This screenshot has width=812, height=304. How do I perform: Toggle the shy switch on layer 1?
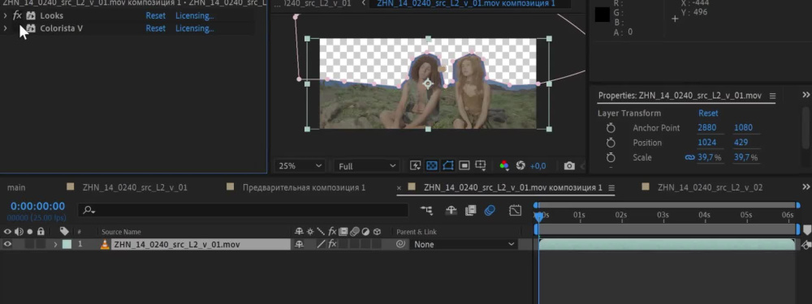point(299,245)
